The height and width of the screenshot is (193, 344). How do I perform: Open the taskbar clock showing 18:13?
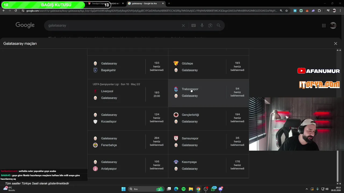[336, 189]
